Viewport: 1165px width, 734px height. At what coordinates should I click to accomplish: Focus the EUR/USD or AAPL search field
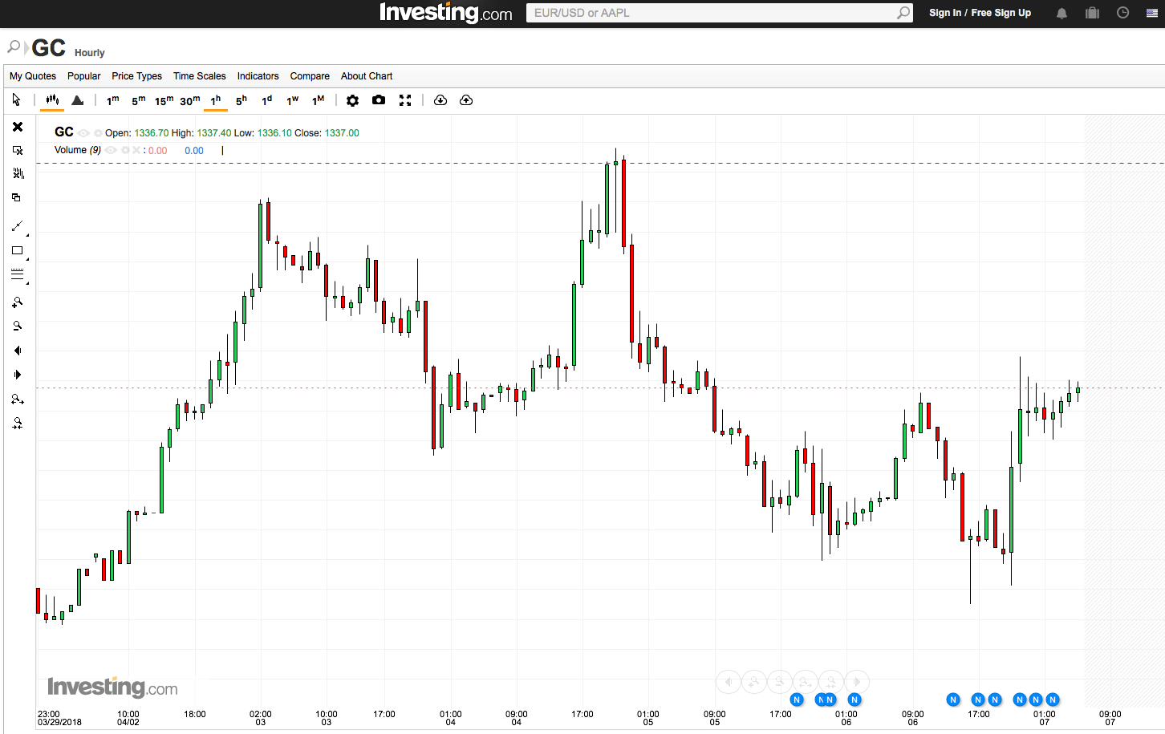(711, 13)
